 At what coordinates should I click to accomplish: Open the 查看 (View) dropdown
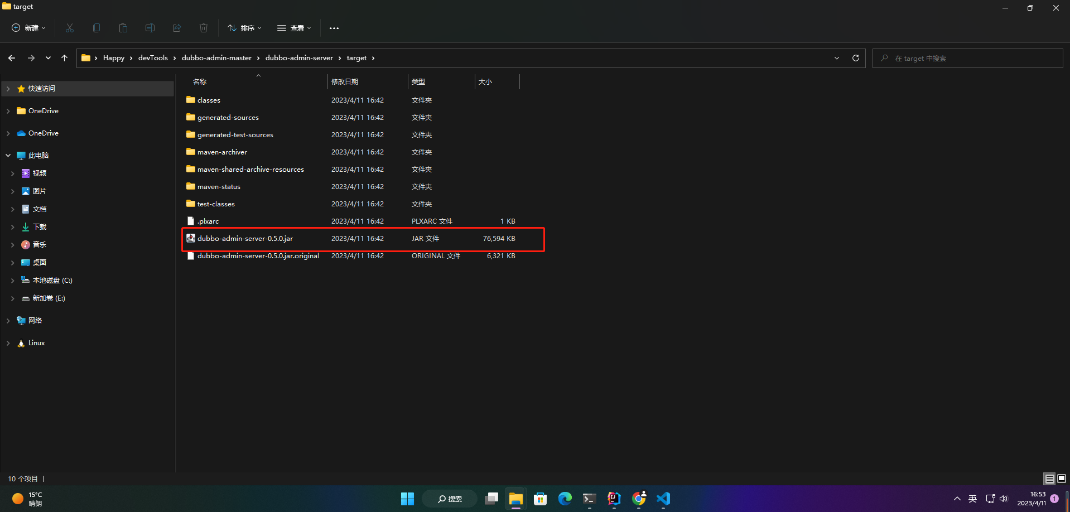[294, 28]
